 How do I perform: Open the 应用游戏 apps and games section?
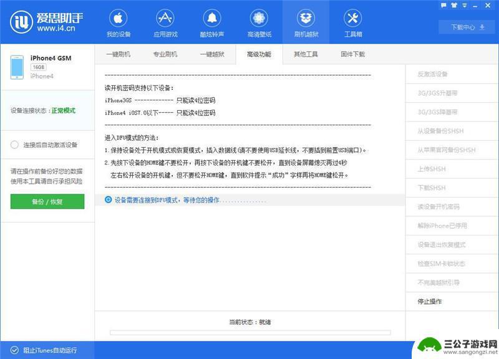coord(165,23)
